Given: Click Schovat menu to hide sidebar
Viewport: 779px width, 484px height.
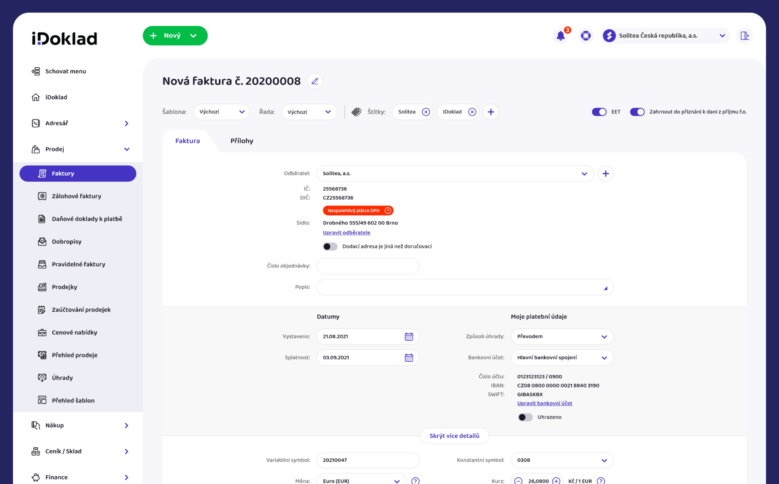Looking at the screenshot, I should click(58, 71).
